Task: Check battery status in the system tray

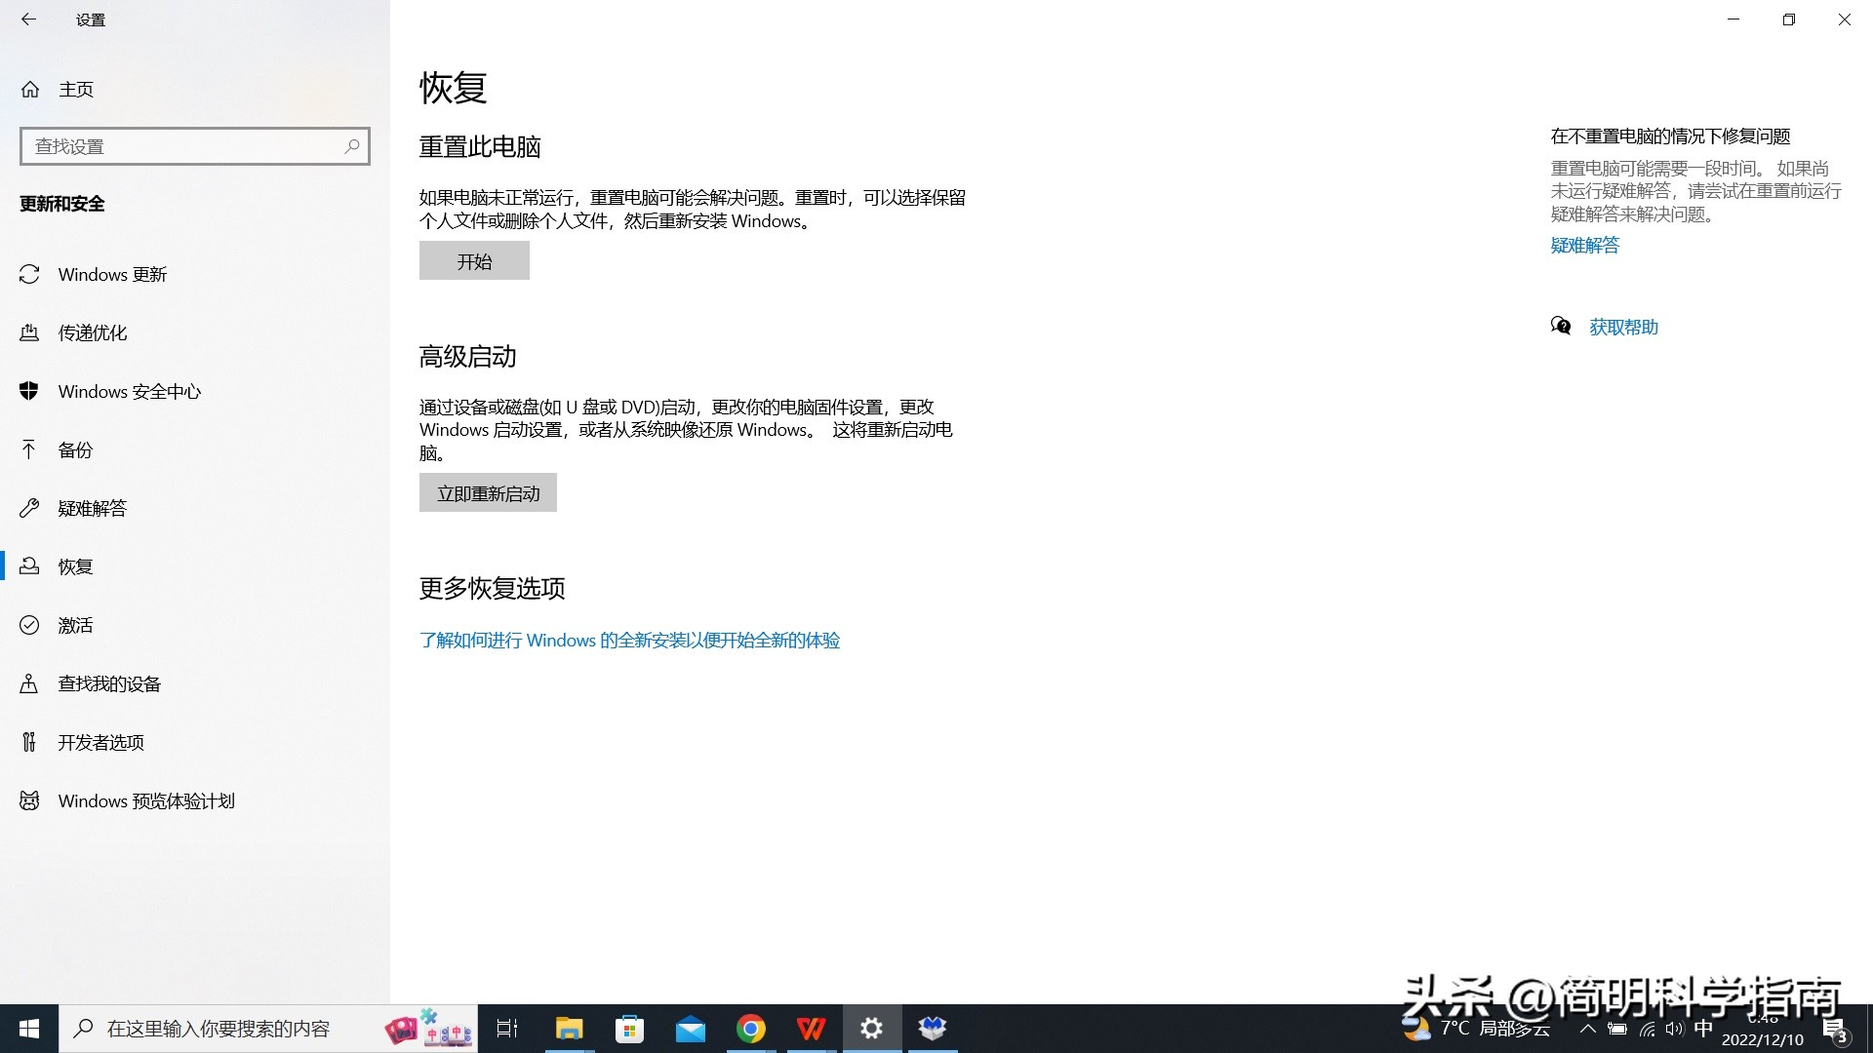Action: 1618,1028
